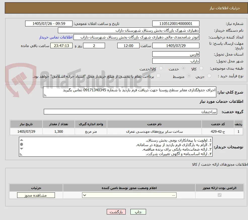248x220 pixels.
Task: Click the remaining days field showing 2
Action: tap(94, 46)
